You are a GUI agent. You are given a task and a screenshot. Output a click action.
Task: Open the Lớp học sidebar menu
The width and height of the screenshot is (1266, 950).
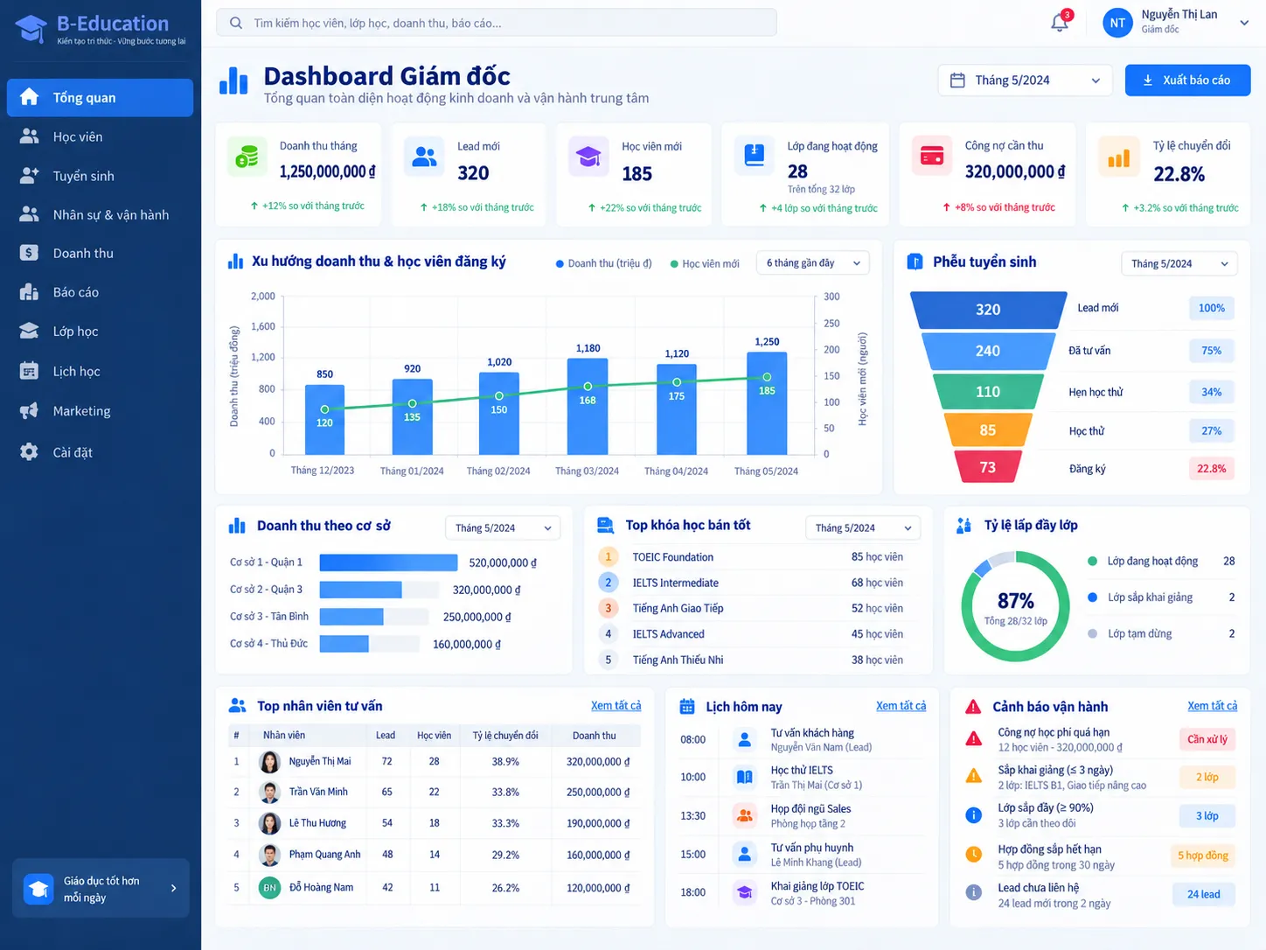100,331
